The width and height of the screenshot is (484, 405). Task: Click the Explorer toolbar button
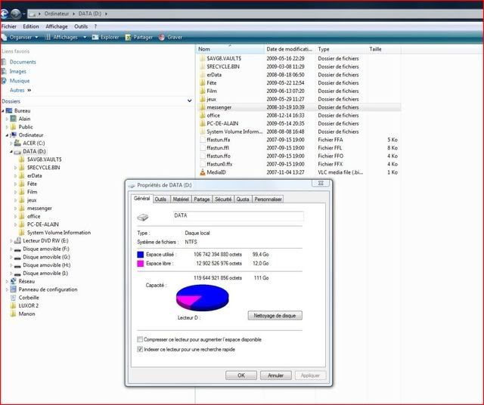click(106, 37)
